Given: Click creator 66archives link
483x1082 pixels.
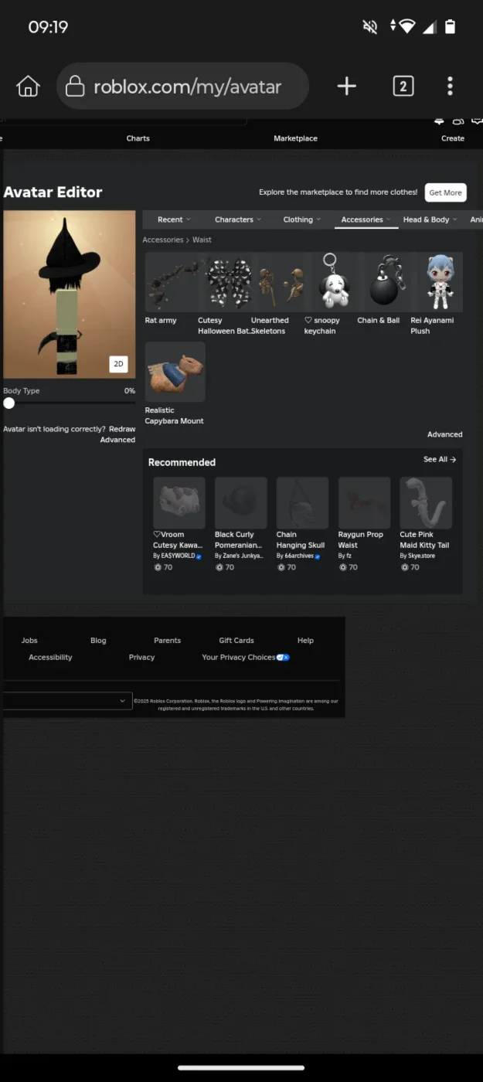Looking at the screenshot, I should [298, 556].
